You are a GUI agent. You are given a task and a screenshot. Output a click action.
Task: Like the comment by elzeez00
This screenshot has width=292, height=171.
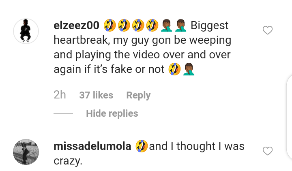tap(268, 30)
